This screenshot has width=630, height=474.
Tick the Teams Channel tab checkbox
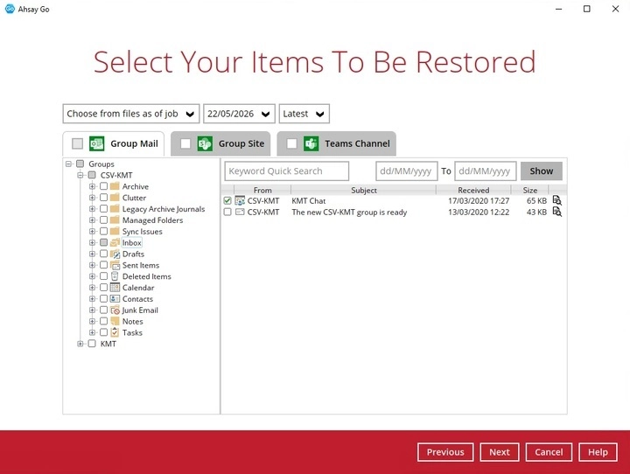point(291,143)
